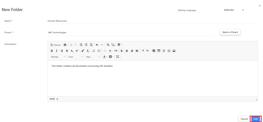Insert a horizontal line
263x122 pixels.
point(164,51)
